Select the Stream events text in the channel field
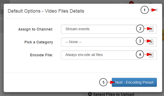The width and height of the screenshot is (164, 96). (77, 29)
